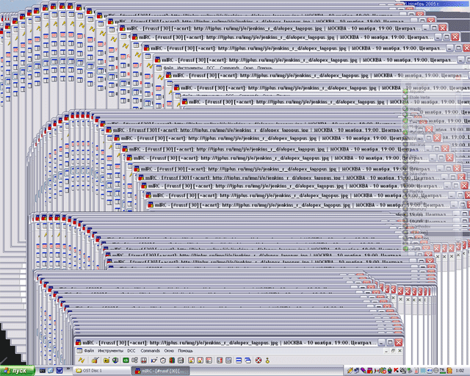Image resolution: width=470 pixels, height=376 pixels.
Task: Click the Internet Explorer quick launch icon
Action: 51,371
